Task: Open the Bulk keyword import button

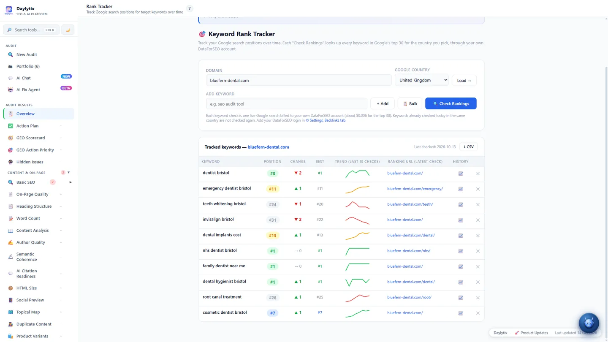Action: click(410, 103)
